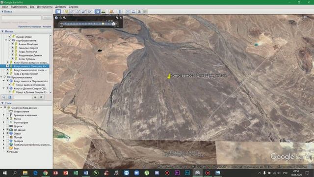Viewport: 314px width, 177px height.
Task: Open the Добавить menu
Action: pos(60,7)
